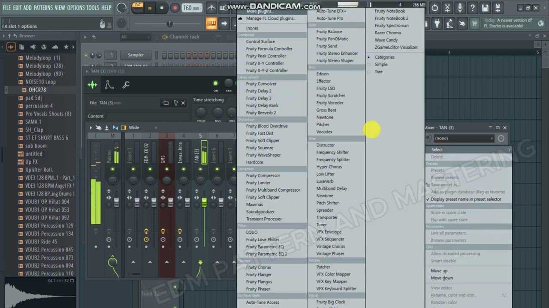Select VDUB1 Ride 45 sample in the browser

pos(41,242)
